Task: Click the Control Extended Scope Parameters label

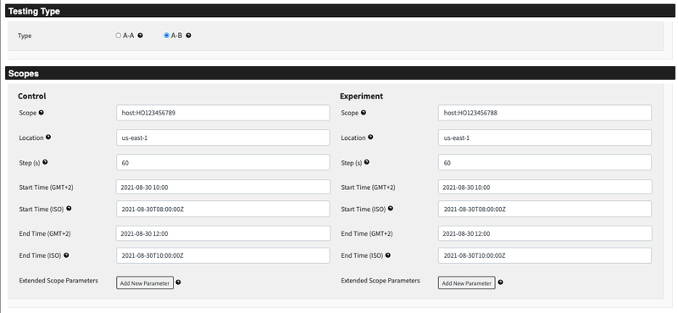Action: [x=58, y=281]
